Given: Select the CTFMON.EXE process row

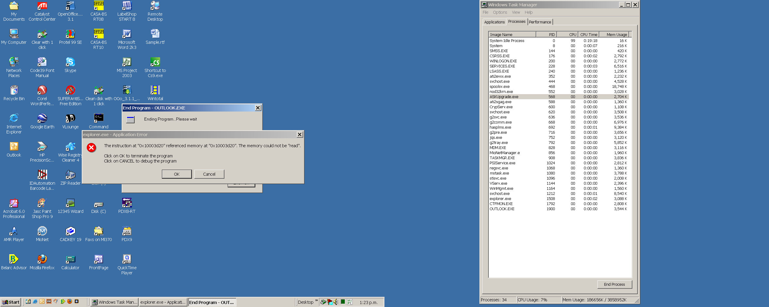Looking at the screenshot, I should coord(558,204).
